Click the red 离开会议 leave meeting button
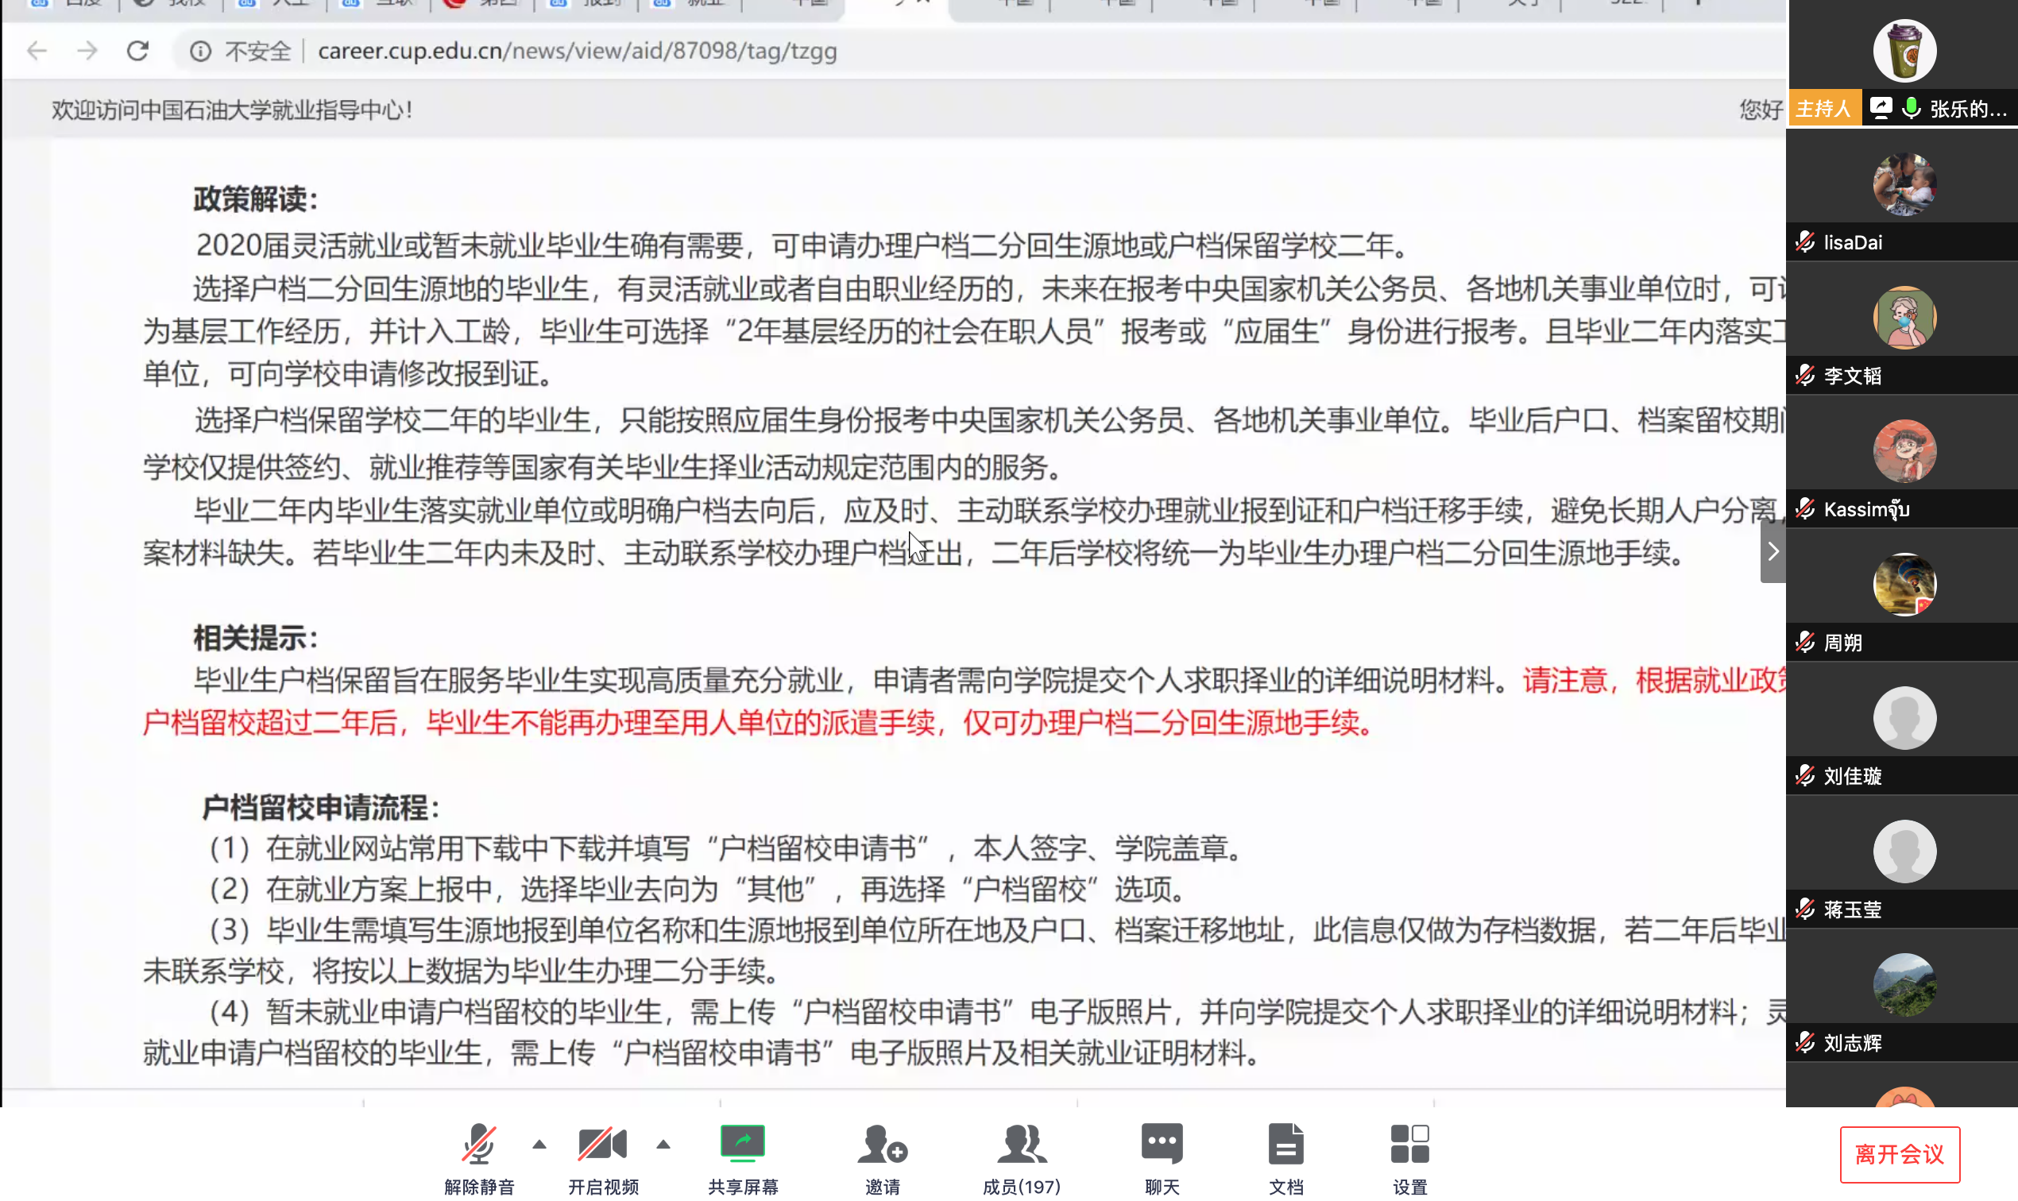Screen dimensions: 2018x1201 (x=1899, y=1154)
